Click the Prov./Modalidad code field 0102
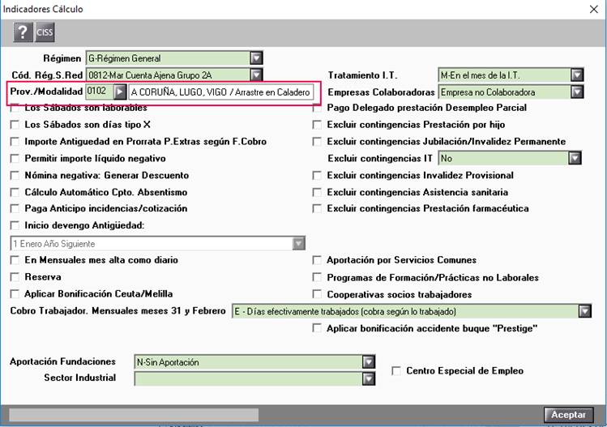607x427 pixels. 100,92
